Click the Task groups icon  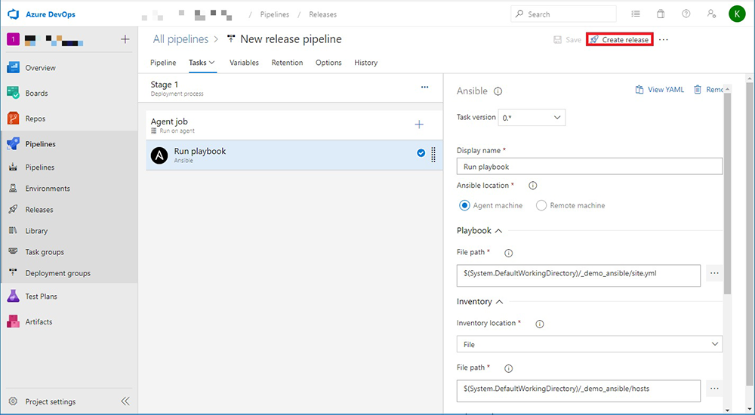click(13, 252)
